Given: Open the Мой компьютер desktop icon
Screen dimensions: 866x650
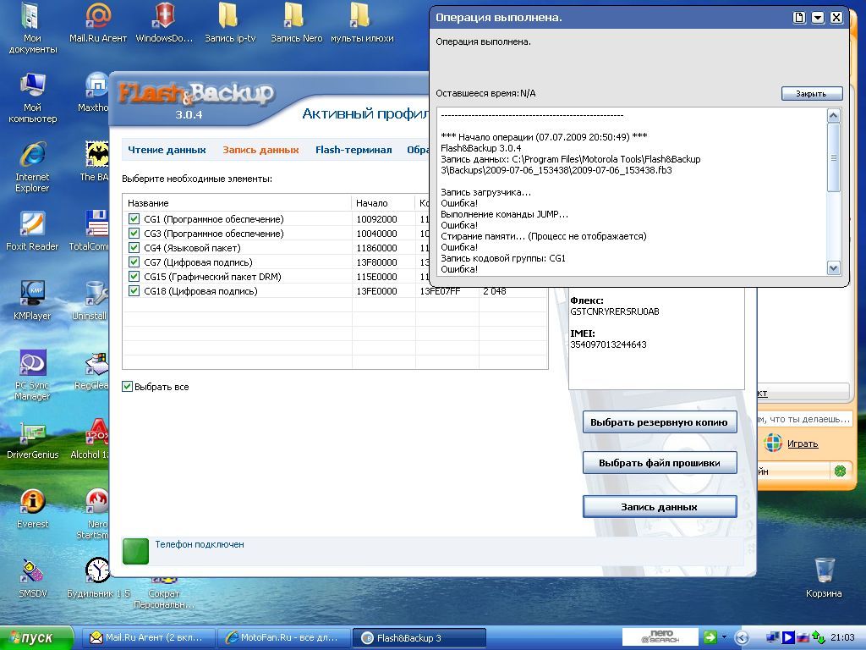Looking at the screenshot, I should click(x=32, y=97).
